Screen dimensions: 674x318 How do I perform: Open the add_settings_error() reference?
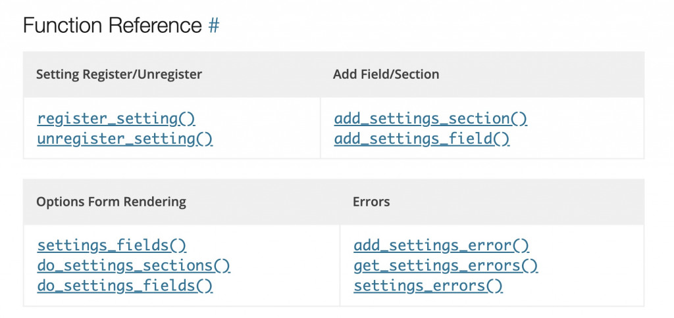point(441,246)
